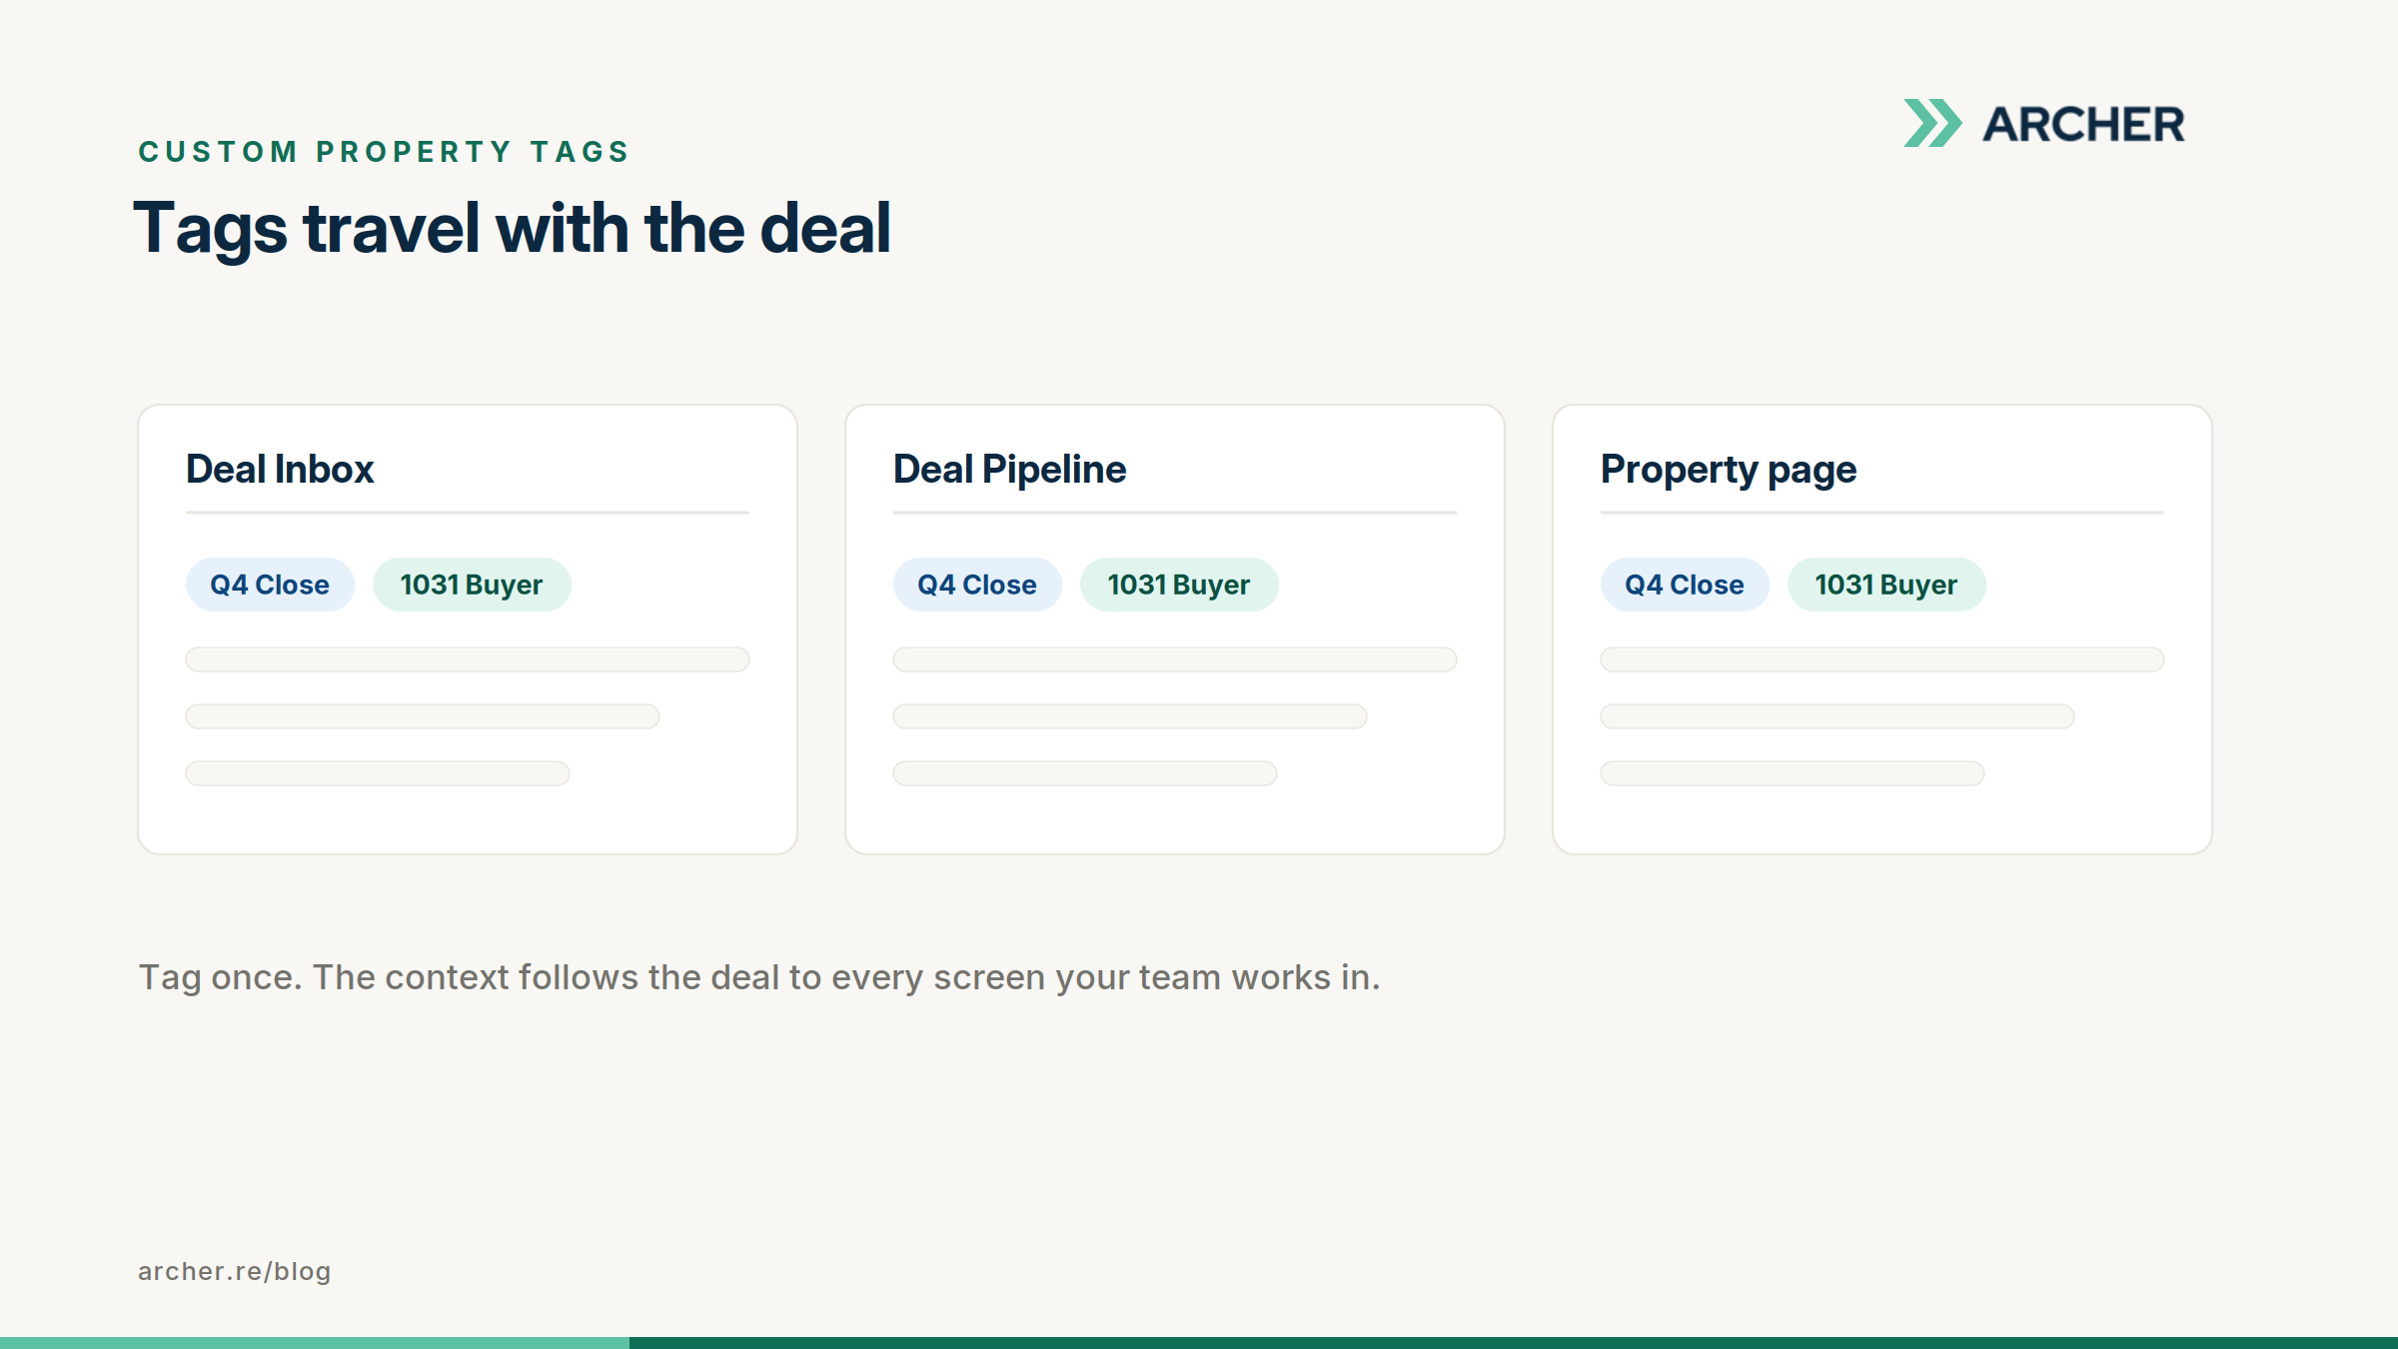Screen dimensions: 2398x1349
Task: Click 1031 Buyer tag in Deal Pipeline card
Action: [x=1179, y=585]
